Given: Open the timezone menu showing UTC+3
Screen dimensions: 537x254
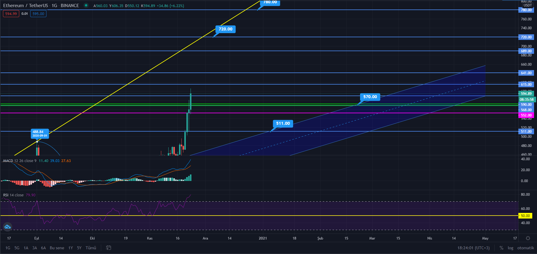Looking at the screenshot, I should (473, 248).
